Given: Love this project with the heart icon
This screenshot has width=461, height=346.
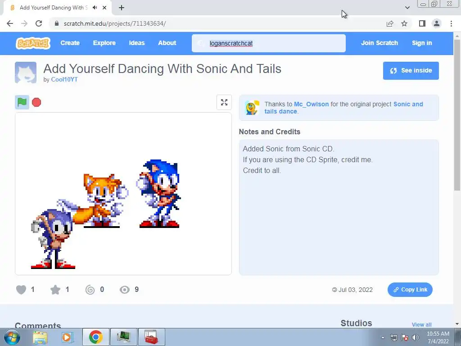Looking at the screenshot, I should tap(21, 290).
